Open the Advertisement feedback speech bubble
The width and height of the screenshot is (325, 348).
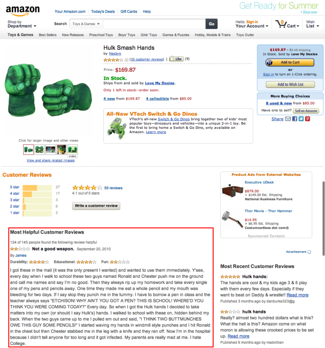point(309,252)
